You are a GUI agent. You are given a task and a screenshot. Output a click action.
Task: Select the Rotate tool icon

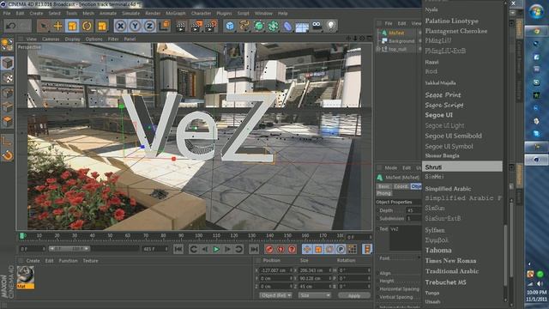[x=87, y=26]
